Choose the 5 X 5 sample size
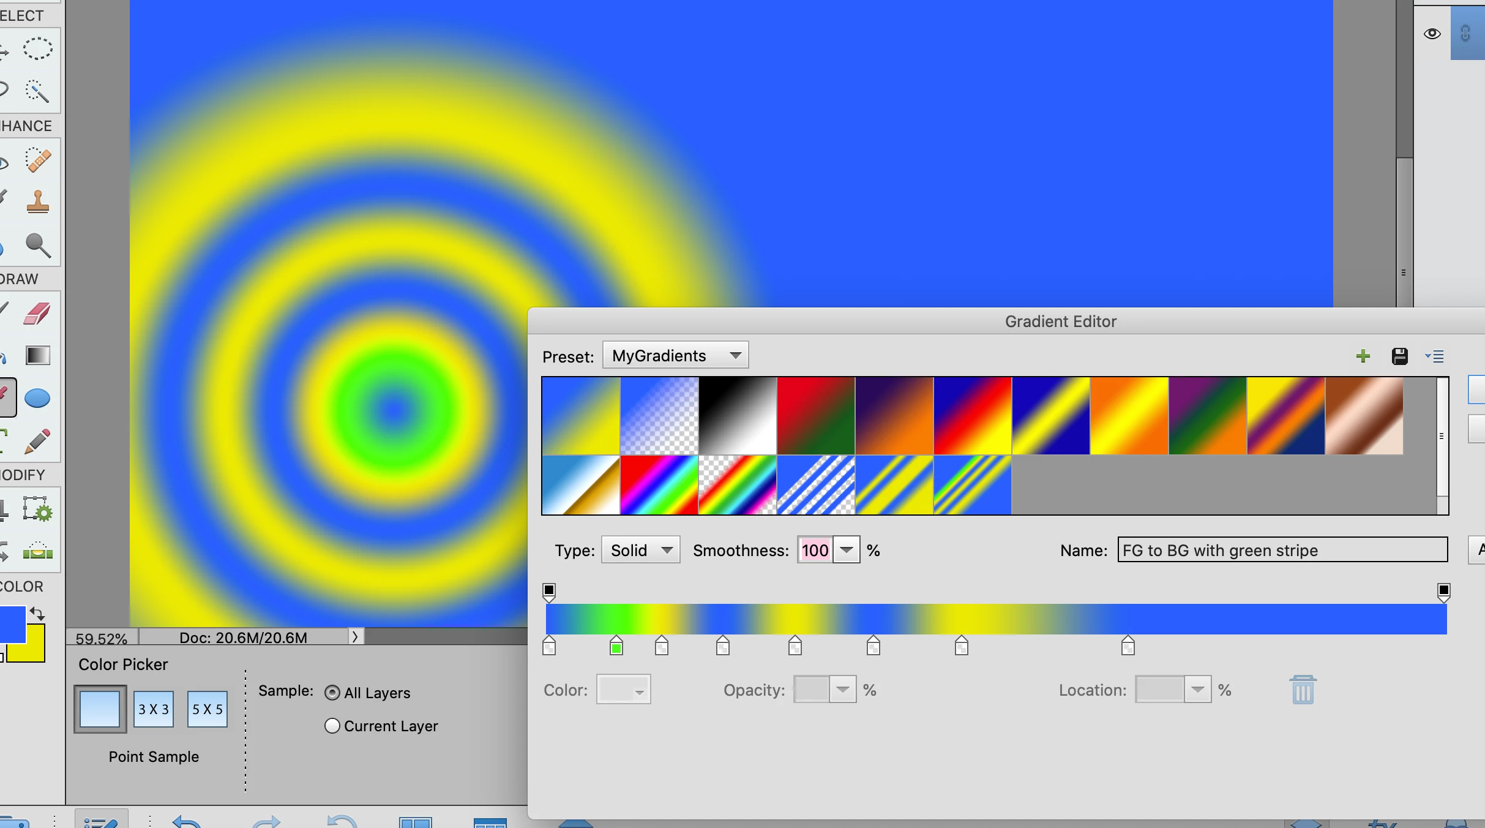The image size is (1485, 828). pos(207,709)
